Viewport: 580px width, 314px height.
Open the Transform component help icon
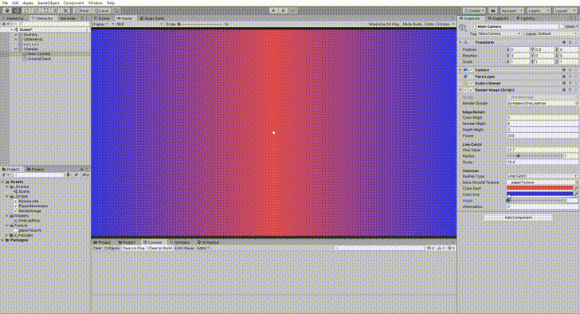564,42
